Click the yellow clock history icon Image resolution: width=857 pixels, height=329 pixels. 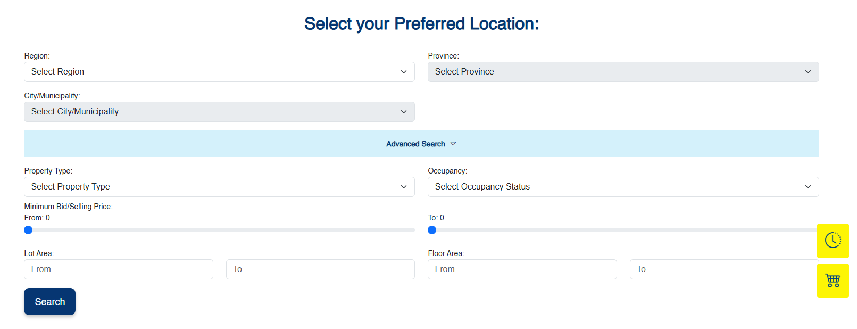833,241
